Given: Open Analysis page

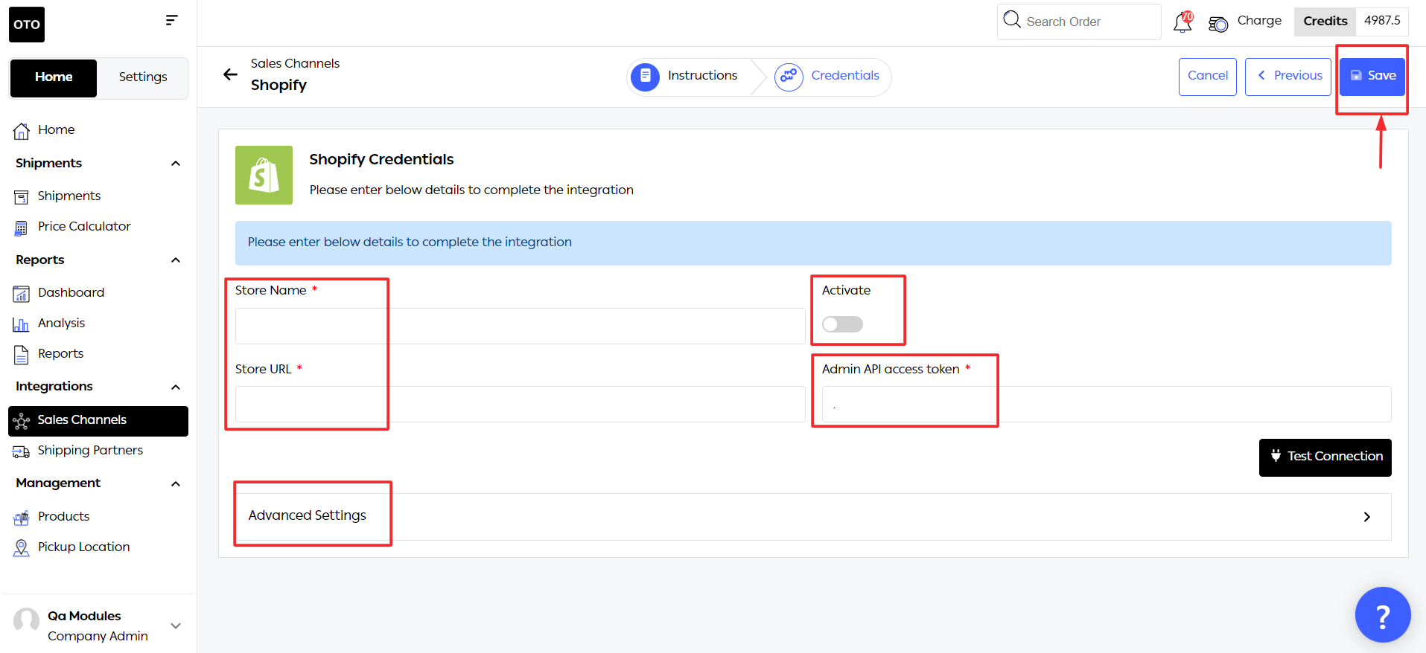Looking at the screenshot, I should [x=61, y=324].
